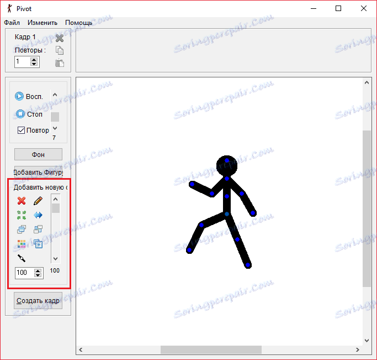This screenshot has height=360, width=377.
Task: Click the Добавить Фигуру button
Action: point(38,172)
